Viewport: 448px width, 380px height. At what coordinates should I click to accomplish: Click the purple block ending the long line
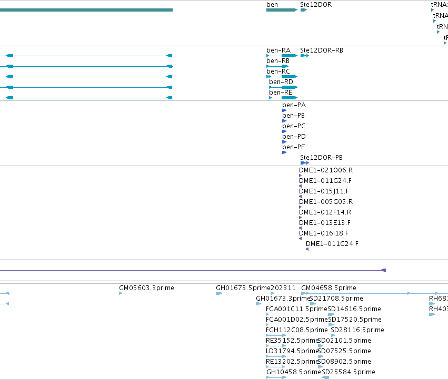pos(384,270)
